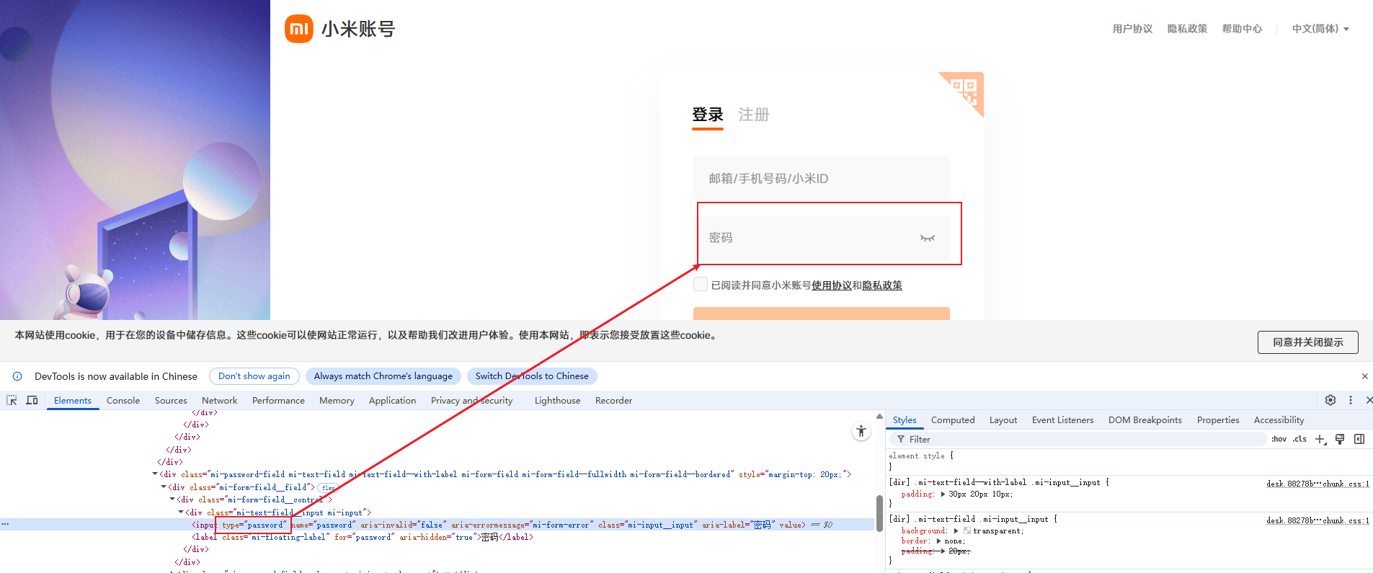Click the Xiaomi MI logo icon
Image resolution: width=1373 pixels, height=573 pixels.
click(x=299, y=29)
